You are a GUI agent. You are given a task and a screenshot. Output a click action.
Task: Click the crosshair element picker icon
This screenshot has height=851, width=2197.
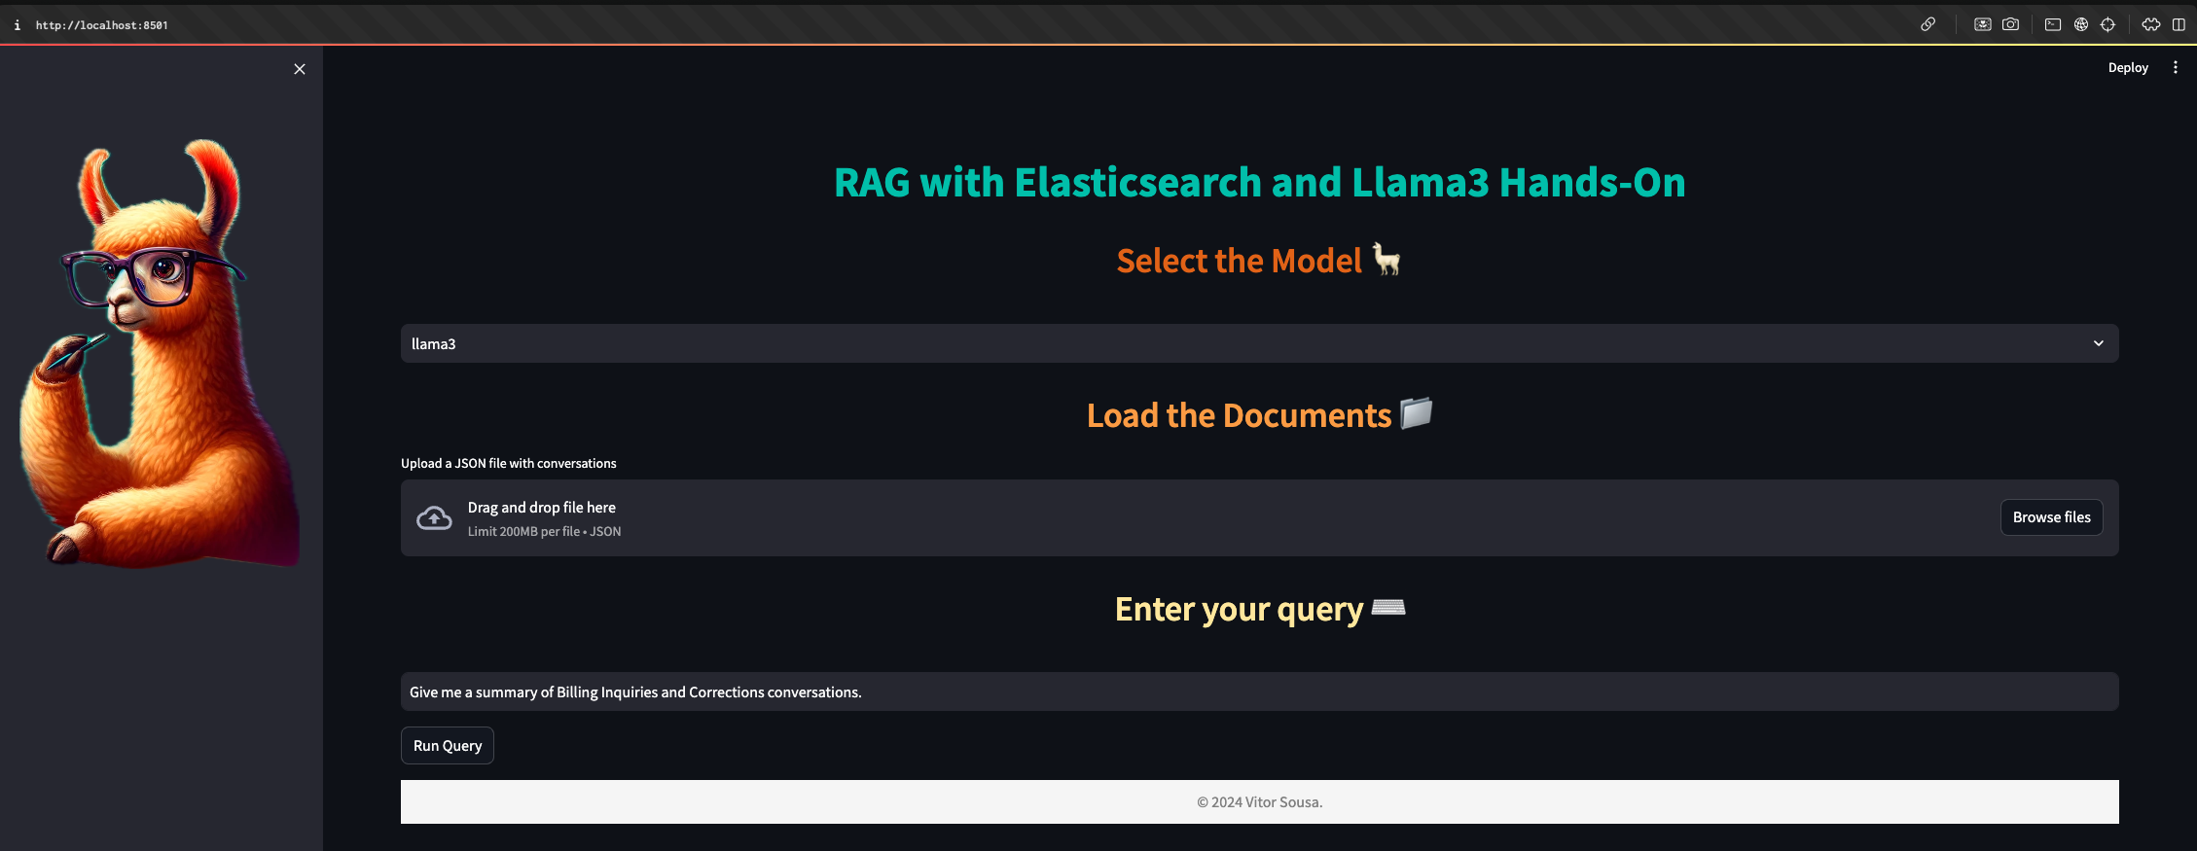pos(2107,24)
